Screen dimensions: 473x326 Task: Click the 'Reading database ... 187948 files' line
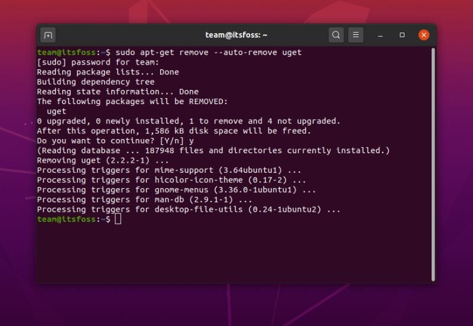pos(213,150)
